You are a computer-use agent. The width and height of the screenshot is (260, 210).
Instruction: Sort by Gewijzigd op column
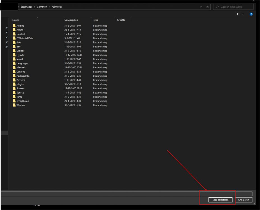(x=71, y=20)
